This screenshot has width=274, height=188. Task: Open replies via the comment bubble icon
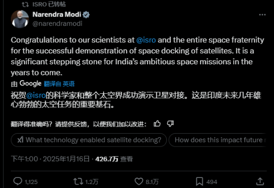(17, 182)
